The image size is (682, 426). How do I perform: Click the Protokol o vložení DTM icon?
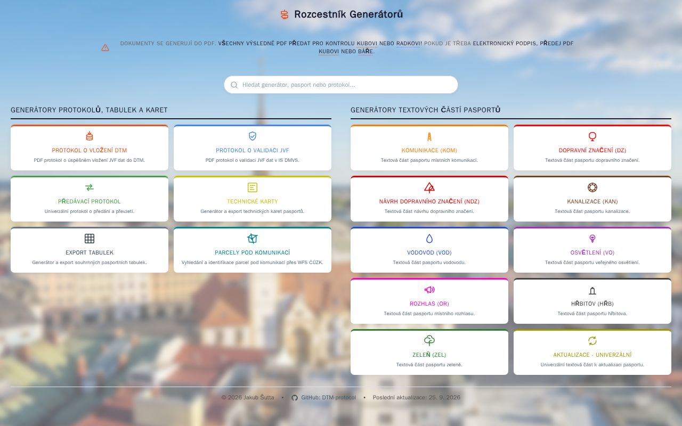(90, 136)
